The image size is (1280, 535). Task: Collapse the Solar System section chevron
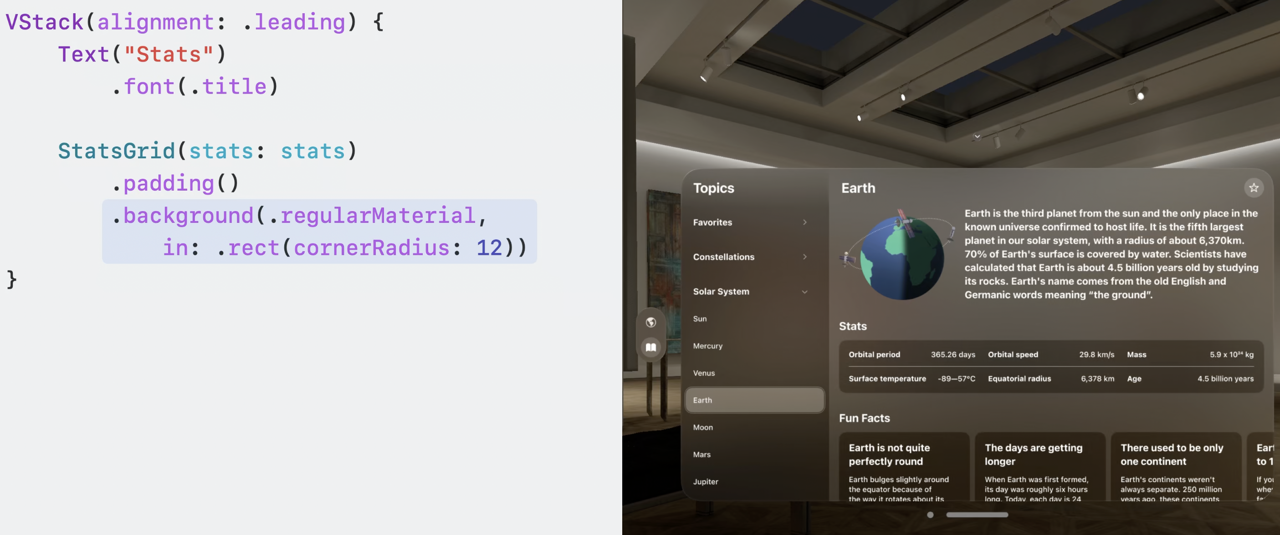coord(804,292)
